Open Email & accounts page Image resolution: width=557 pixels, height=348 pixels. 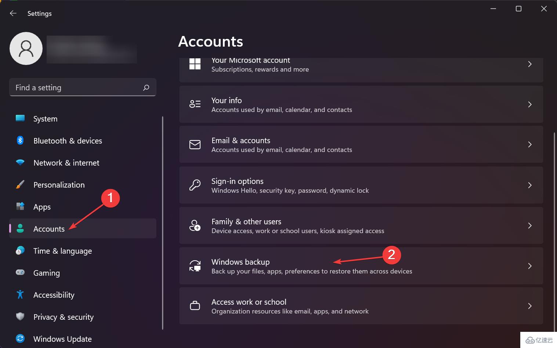(x=361, y=145)
